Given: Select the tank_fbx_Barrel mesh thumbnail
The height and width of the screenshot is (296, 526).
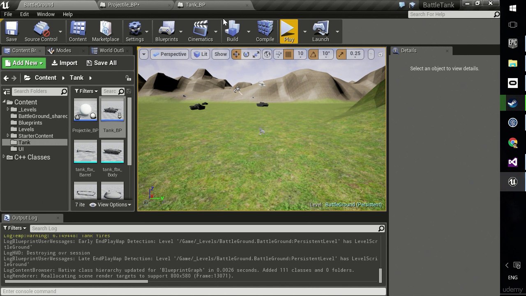Looking at the screenshot, I should (85, 152).
